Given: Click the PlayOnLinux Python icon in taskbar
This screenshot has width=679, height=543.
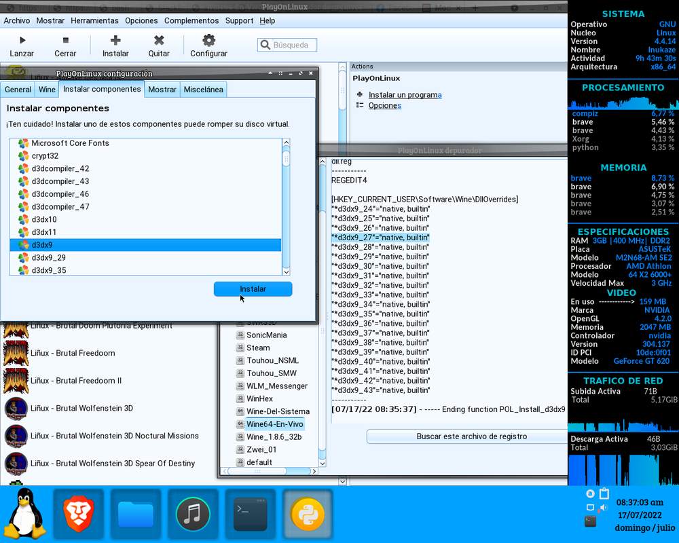Looking at the screenshot, I should (x=308, y=514).
